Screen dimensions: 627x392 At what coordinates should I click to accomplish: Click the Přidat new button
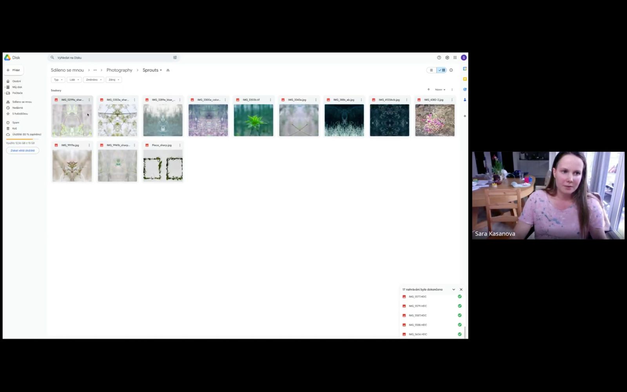(13, 70)
